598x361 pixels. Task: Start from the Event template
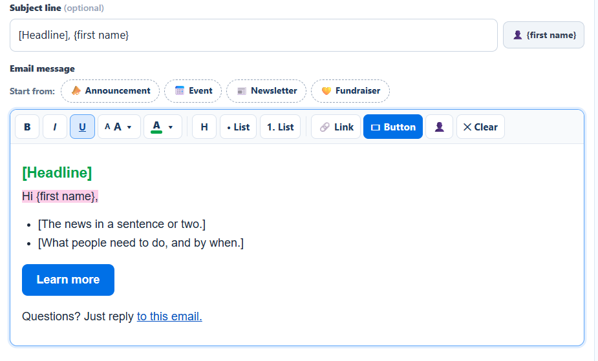pos(193,91)
